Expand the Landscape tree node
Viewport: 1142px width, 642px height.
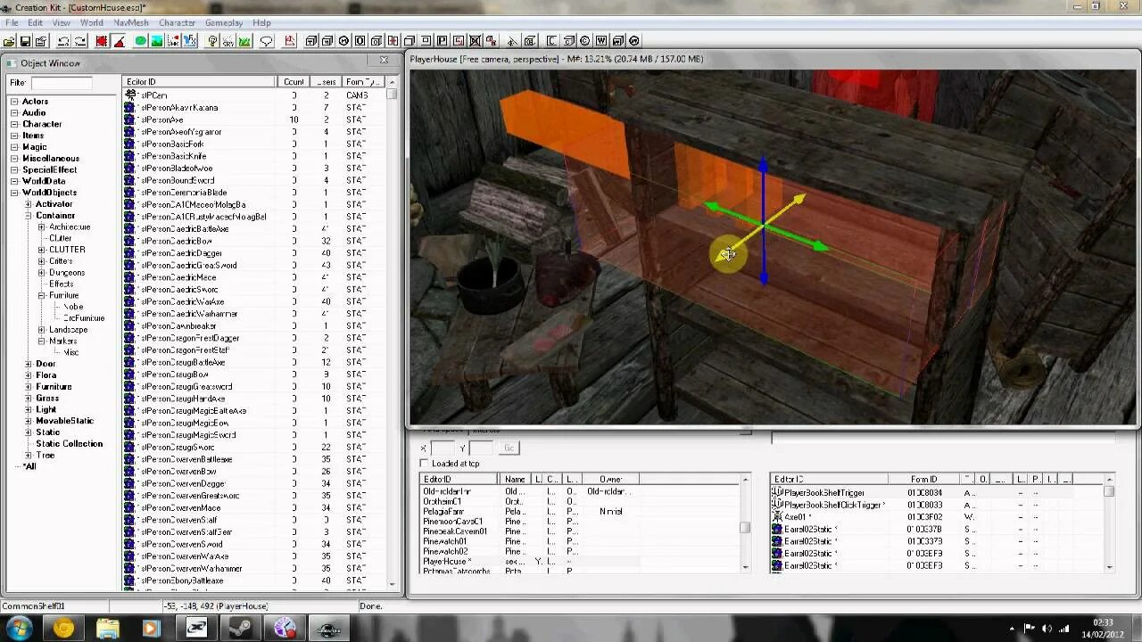41,330
